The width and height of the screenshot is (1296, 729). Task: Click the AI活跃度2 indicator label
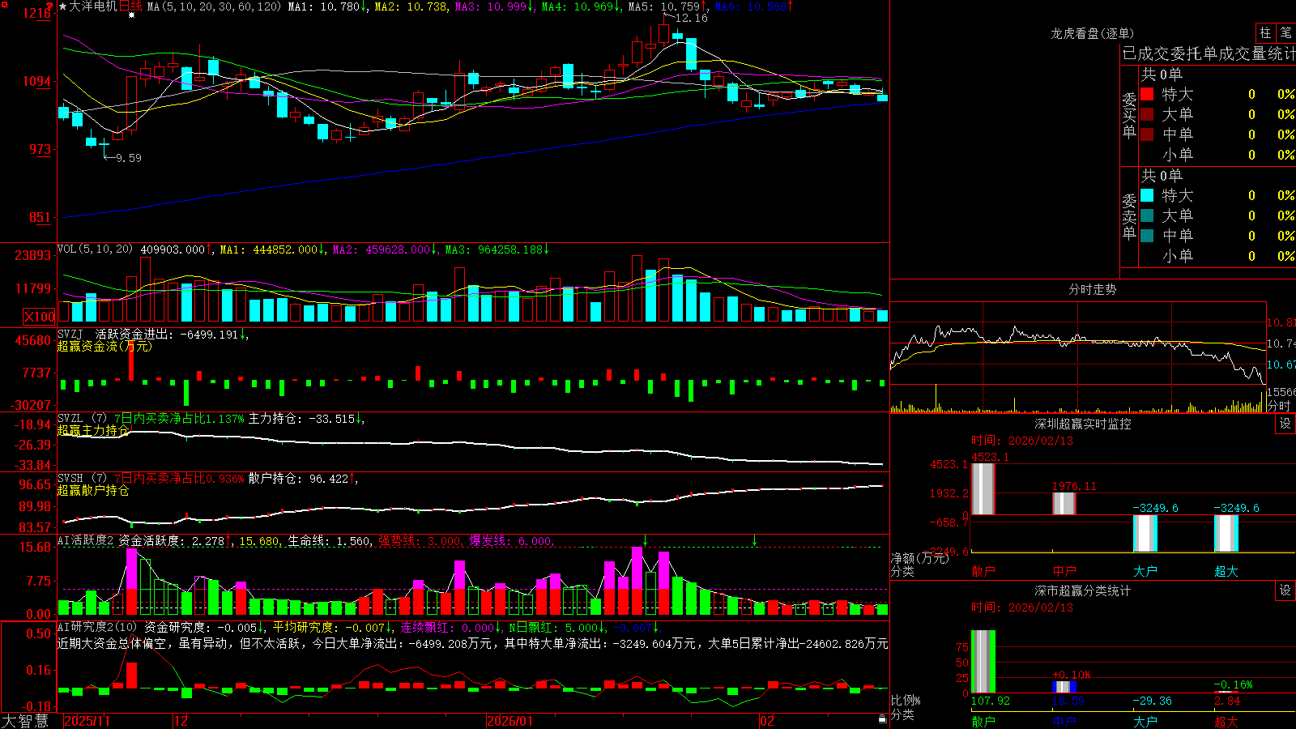click(x=86, y=541)
